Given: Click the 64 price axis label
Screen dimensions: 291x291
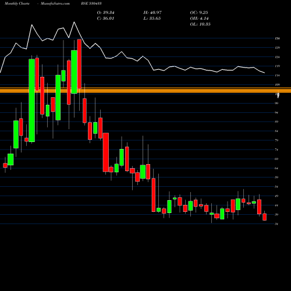Looking at the screenshot, I should pyautogui.click(x=277, y=168).
